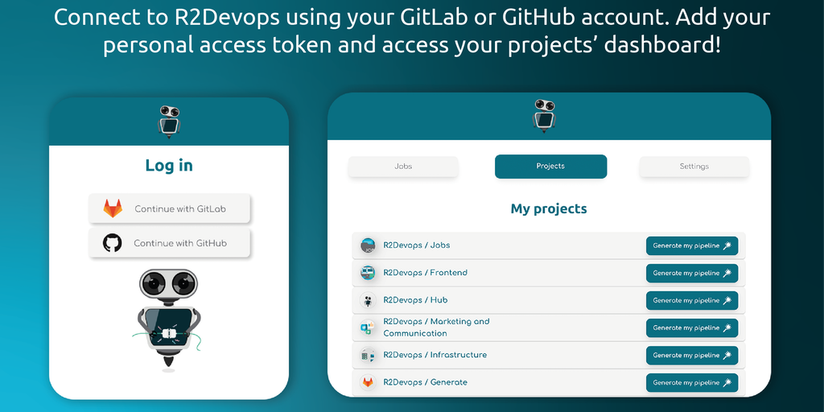Screen dimensions: 824x412
Task: Open the R2Devops / Jobs project name
Action: click(x=417, y=245)
